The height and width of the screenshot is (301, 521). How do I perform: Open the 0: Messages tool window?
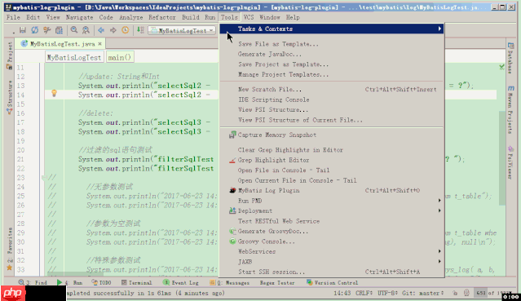(x=230, y=283)
